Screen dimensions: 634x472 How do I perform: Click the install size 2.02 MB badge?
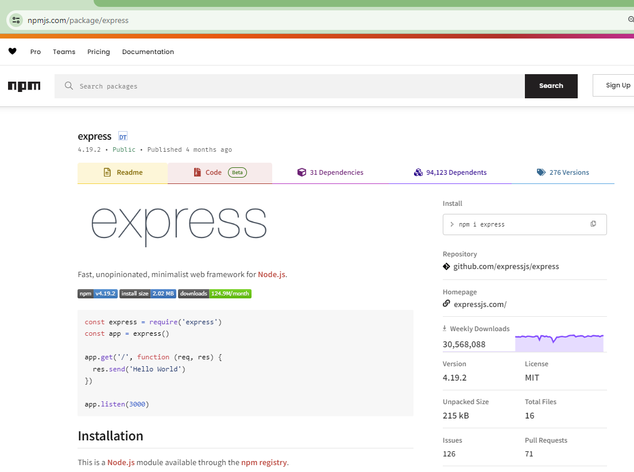click(148, 293)
